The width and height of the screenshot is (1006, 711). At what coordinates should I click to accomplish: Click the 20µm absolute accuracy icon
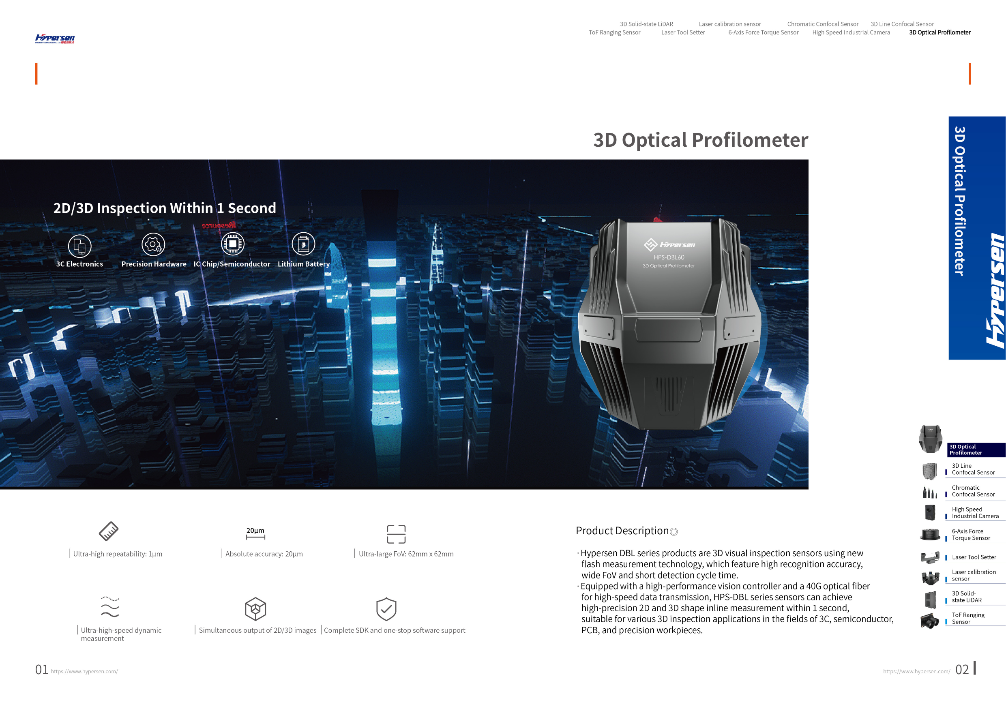tap(255, 533)
